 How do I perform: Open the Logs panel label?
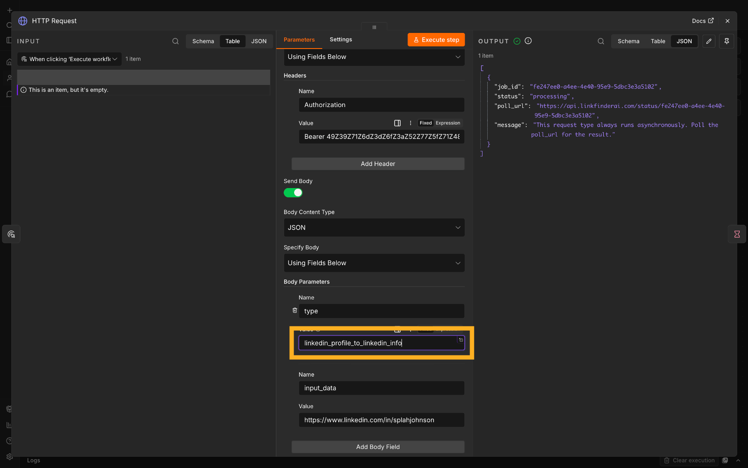point(33,460)
